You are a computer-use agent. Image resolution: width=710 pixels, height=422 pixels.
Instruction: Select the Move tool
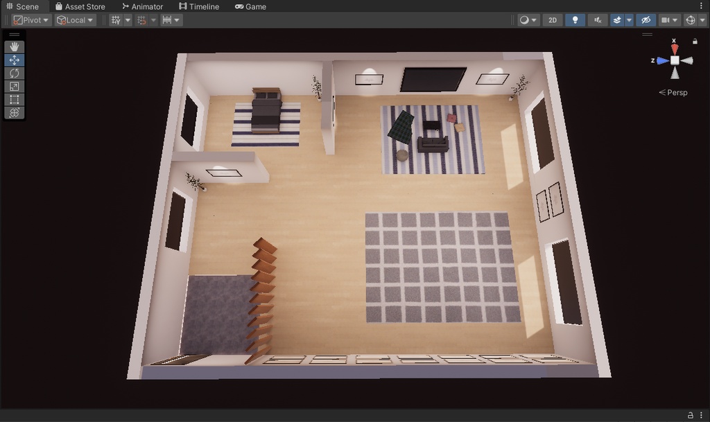pyautogui.click(x=14, y=60)
